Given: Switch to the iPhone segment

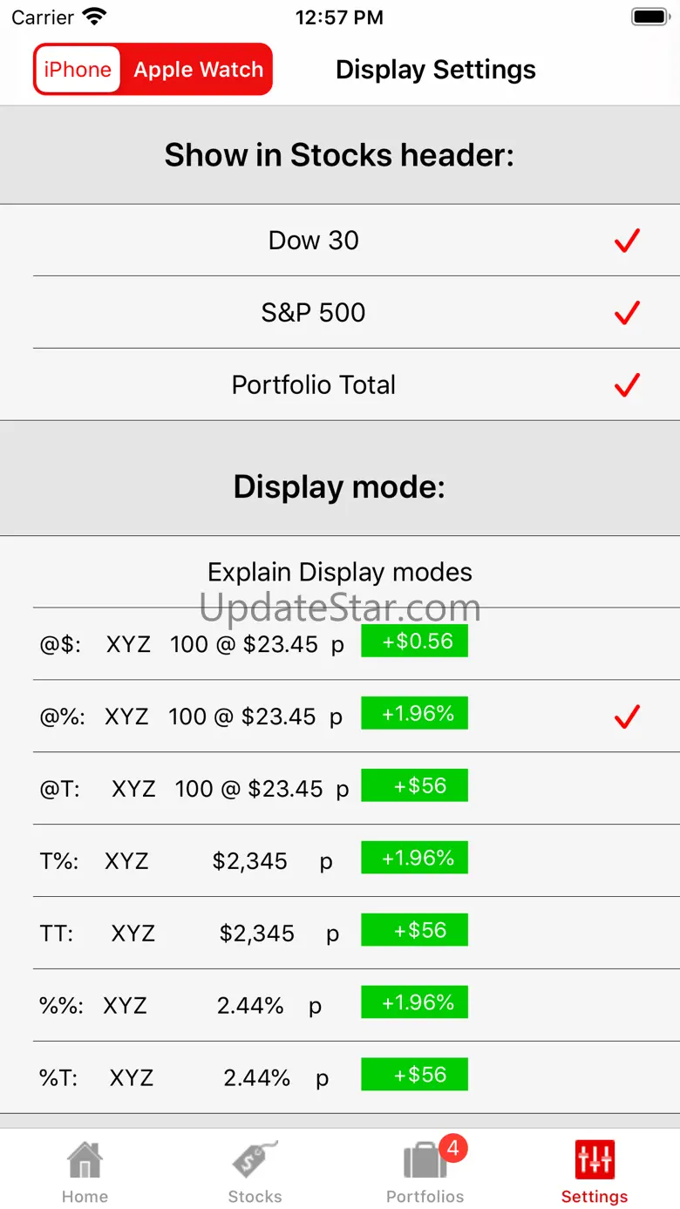Looking at the screenshot, I should pos(78,70).
